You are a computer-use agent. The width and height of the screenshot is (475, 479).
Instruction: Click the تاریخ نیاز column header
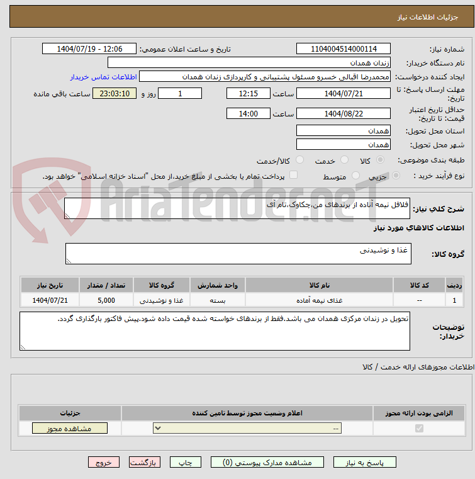(x=50, y=285)
